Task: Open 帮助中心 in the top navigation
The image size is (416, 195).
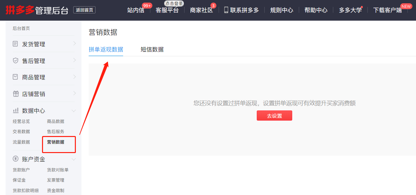Action: pyautogui.click(x=316, y=10)
